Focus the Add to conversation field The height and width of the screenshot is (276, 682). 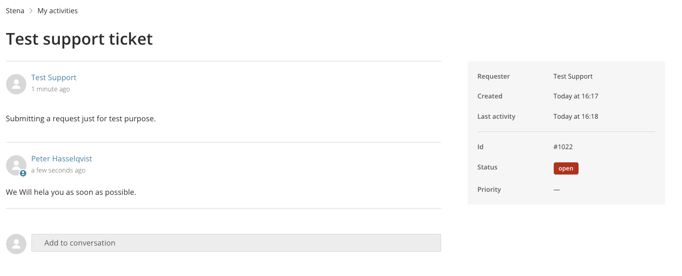[x=236, y=243]
